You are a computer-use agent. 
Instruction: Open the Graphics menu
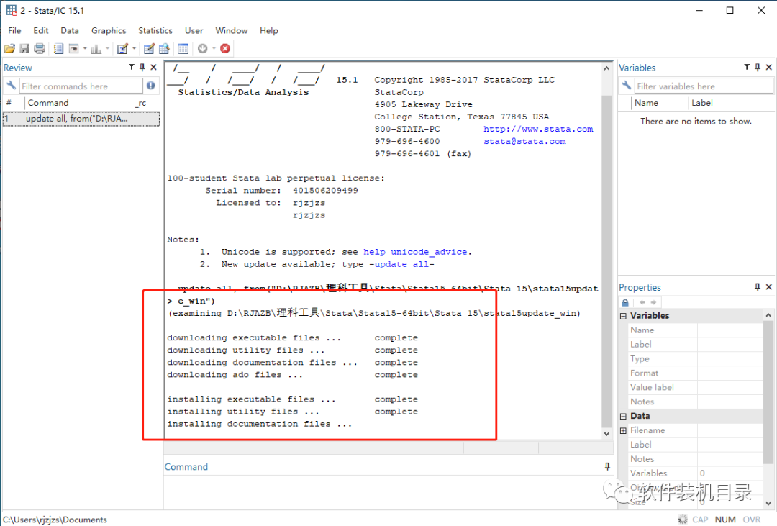[x=109, y=30]
